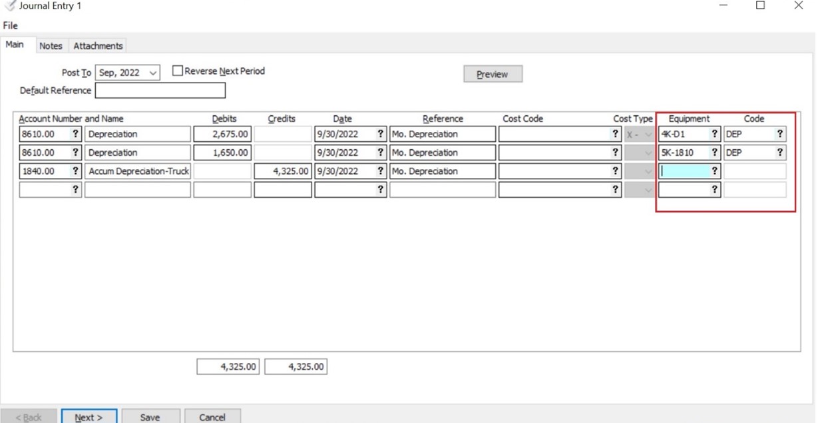The height and width of the screenshot is (423, 818).
Task: Switch to the Attachments tab
Action: [98, 46]
